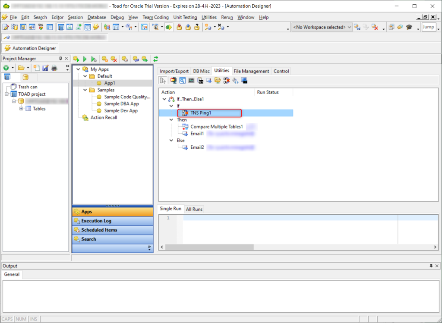Click the green add button in Project Manager
This screenshot has height=323, width=442.
(x=6, y=68)
